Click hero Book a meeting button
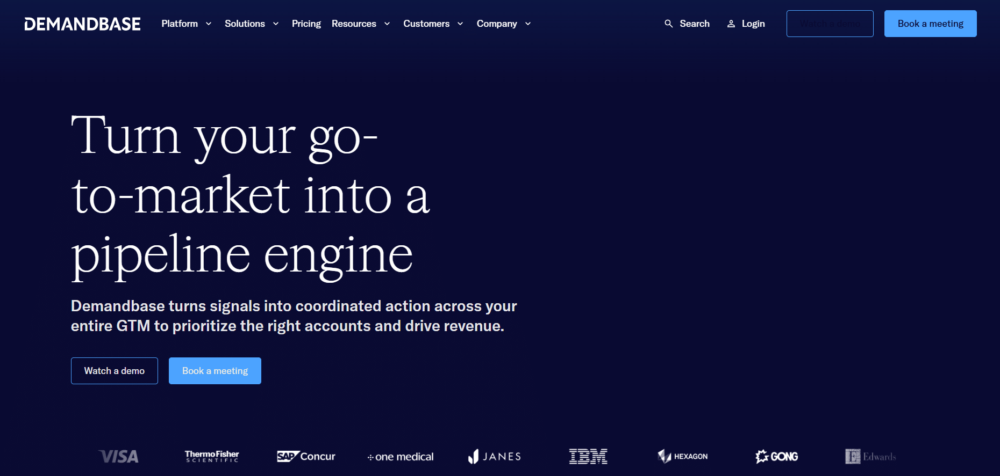This screenshot has height=476, width=1000. click(x=215, y=371)
